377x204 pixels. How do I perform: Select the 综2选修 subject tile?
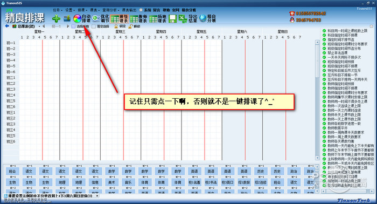(x=261, y=182)
